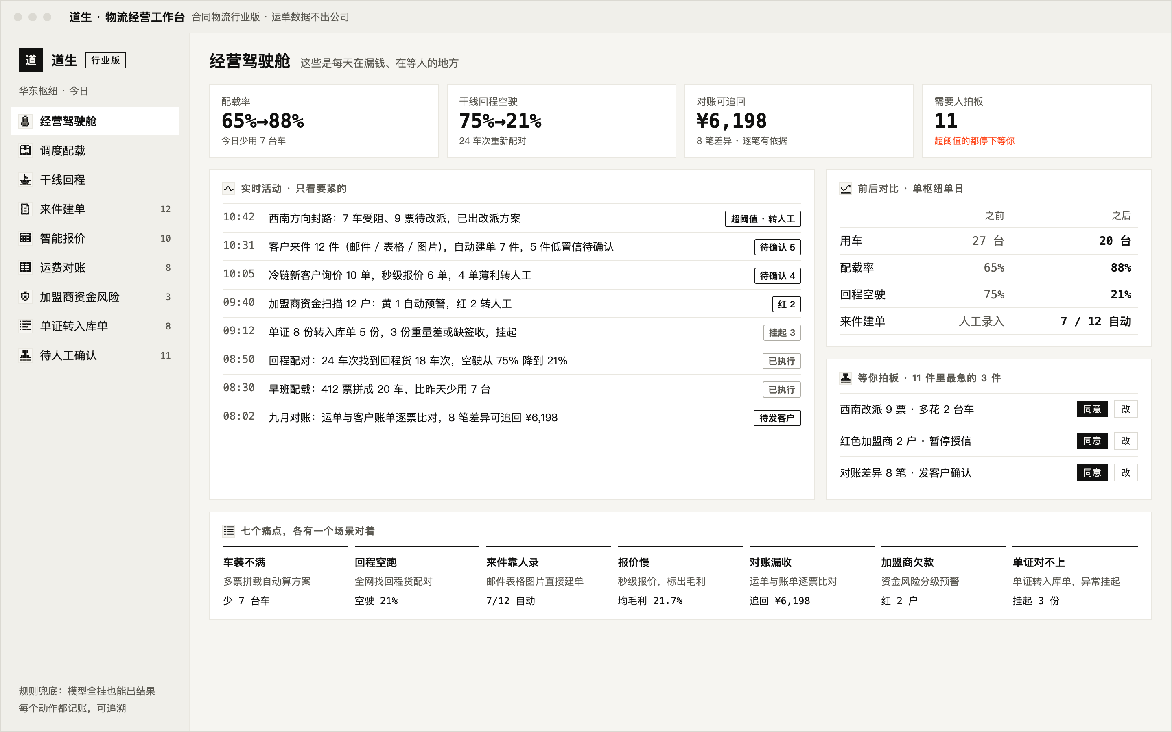Click the 单证对不上 pain point tile
Image resolution: width=1172 pixels, height=732 pixels.
coord(1075,577)
